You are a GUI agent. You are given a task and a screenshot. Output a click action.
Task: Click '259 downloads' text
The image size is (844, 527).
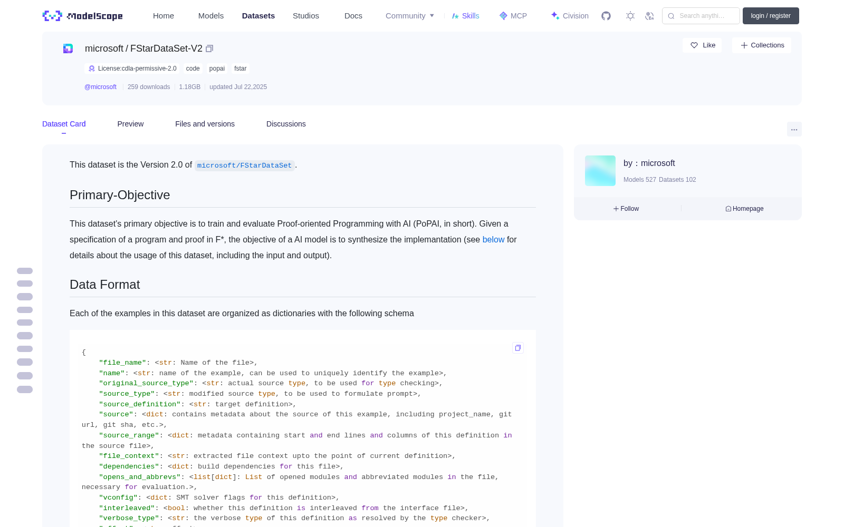point(149,87)
